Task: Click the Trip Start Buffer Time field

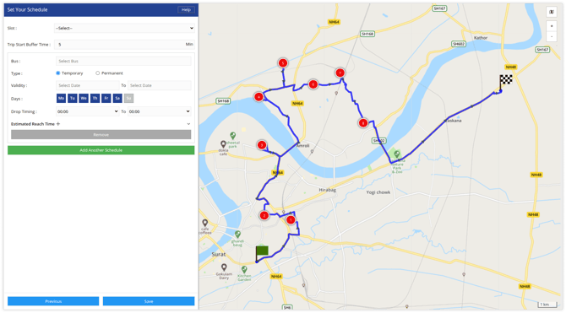Action: pos(124,45)
